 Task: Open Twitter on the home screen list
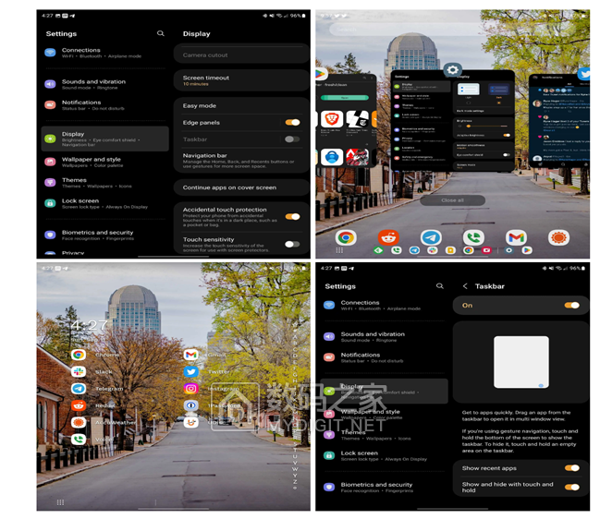[x=191, y=371]
